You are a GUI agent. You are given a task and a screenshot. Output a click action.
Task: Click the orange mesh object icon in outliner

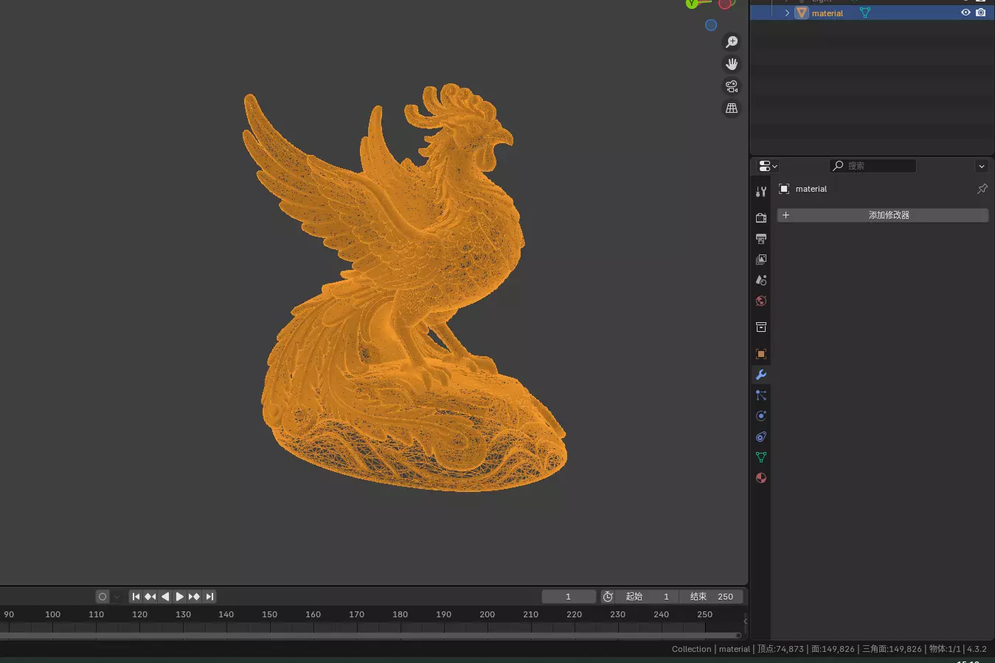click(x=802, y=13)
